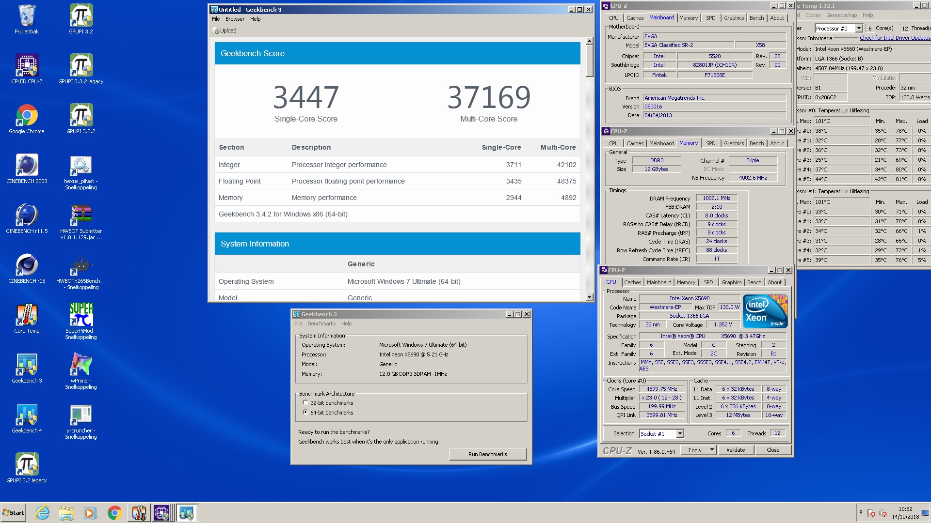Open the hexus_pifast shortcut icon
The height and width of the screenshot is (523, 931).
pos(81,172)
